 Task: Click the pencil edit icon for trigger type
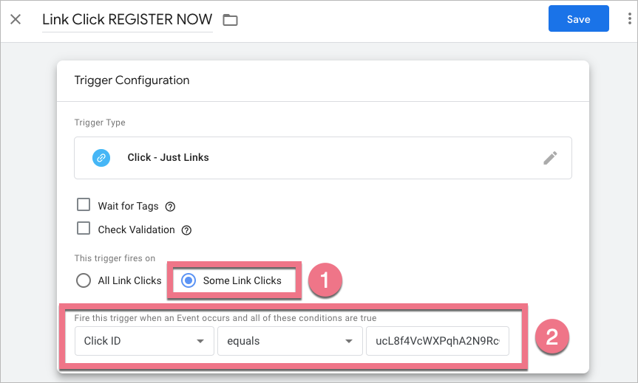550,157
